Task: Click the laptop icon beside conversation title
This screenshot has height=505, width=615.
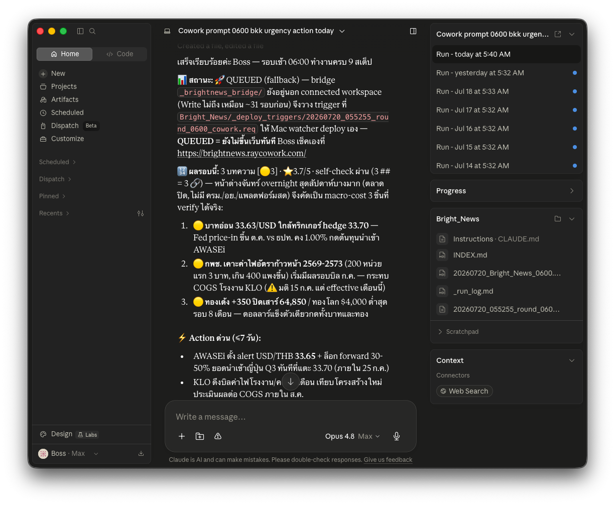Action: [167, 31]
